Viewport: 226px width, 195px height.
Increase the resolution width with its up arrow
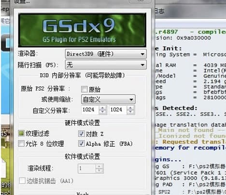[103, 108]
